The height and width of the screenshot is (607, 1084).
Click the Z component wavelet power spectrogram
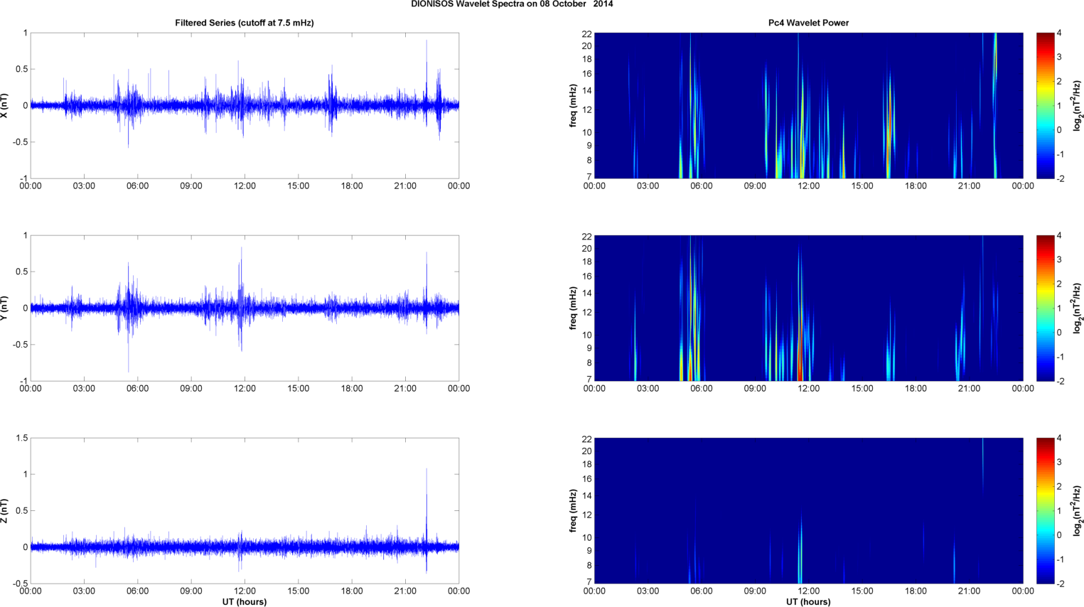[808, 510]
